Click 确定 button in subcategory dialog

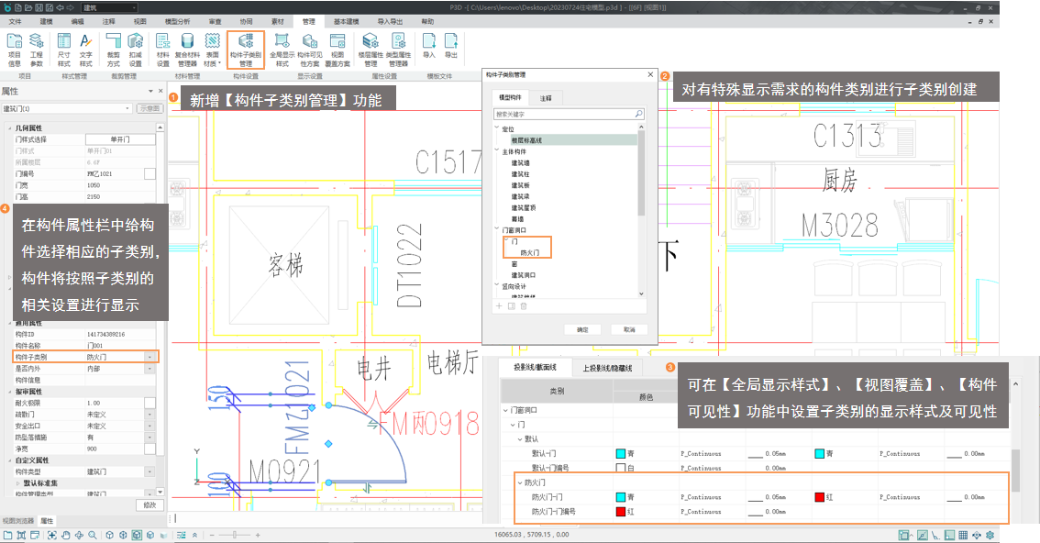[582, 329]
